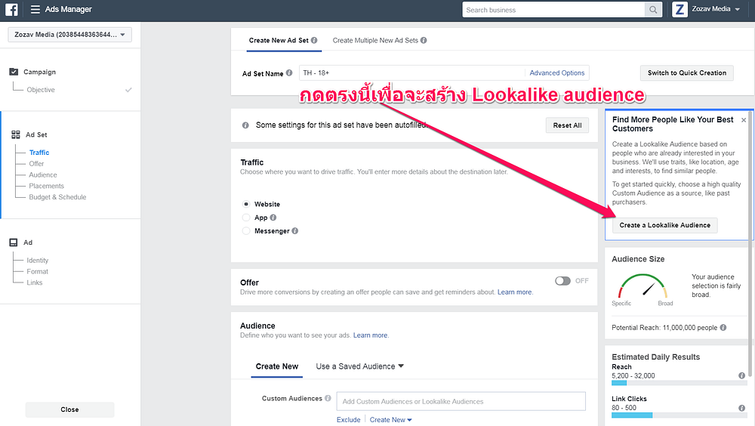Click the Reach estimate bar

[x=679, y=383]
